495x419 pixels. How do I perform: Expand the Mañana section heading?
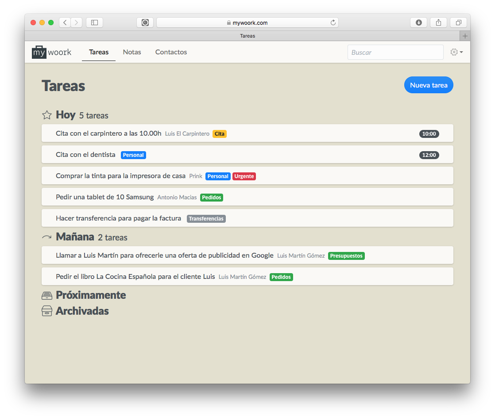click(x=75, y=236)
